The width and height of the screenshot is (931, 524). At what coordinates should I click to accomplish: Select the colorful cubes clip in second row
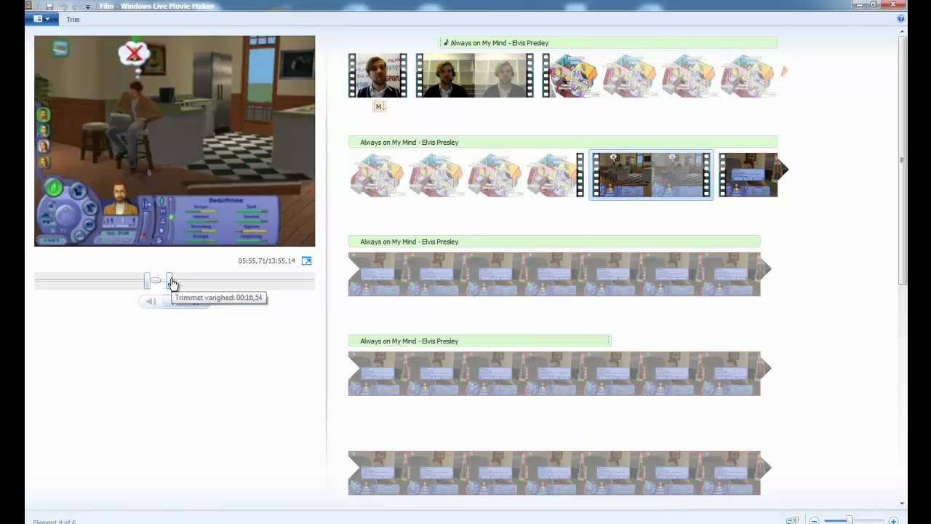pyautogui.click(x=465, y=175)
